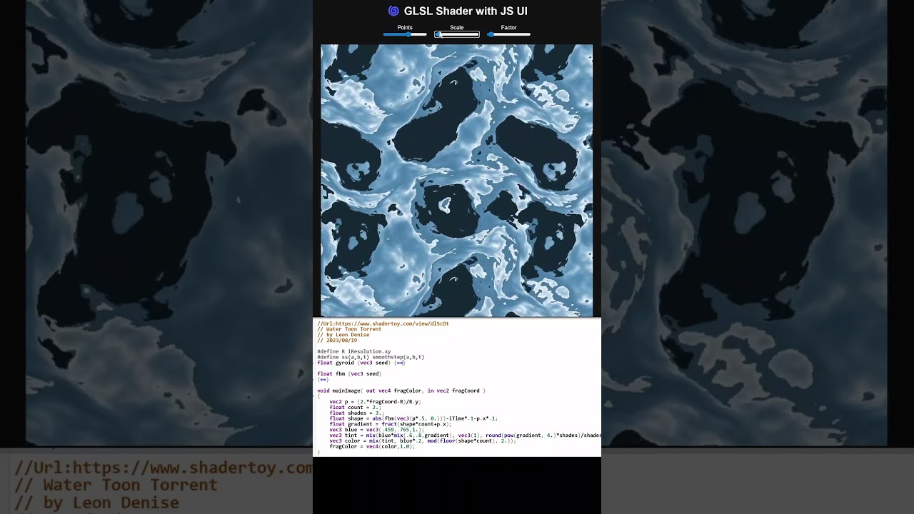Viewport: 914px width, 514px height.
Task: Adjust the Points slider
Action: tap(405, 34)
